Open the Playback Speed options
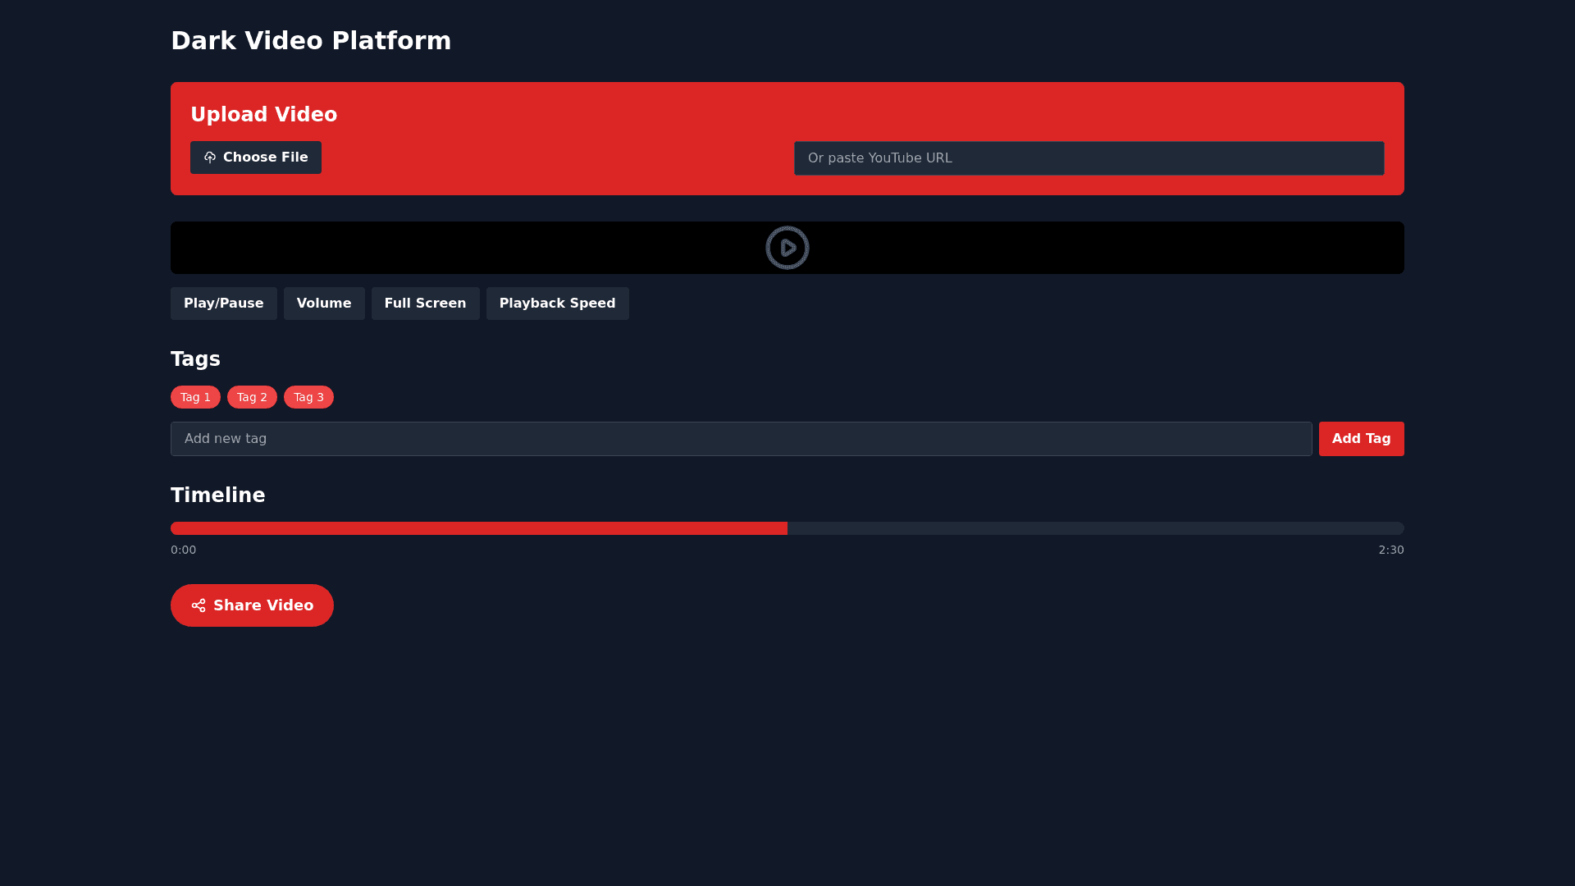Image resolution: width=1575 pixels, height=886 pixels. pyautogui.click(x=557, y=304)
